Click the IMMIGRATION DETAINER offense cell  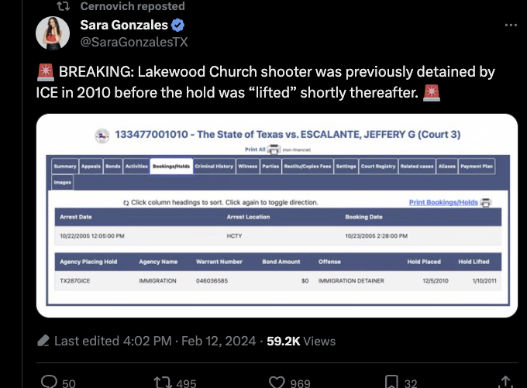click(351, 281)
